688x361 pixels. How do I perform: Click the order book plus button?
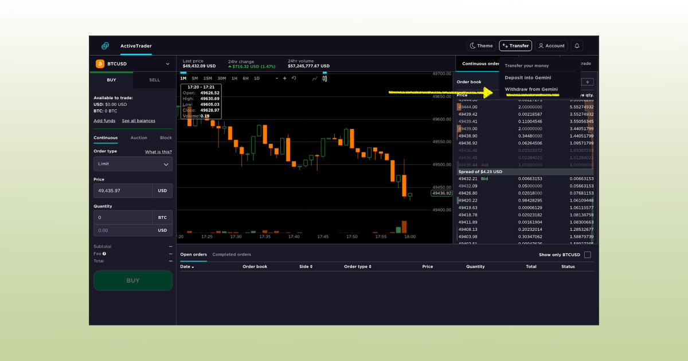click(x=587, y=82)
